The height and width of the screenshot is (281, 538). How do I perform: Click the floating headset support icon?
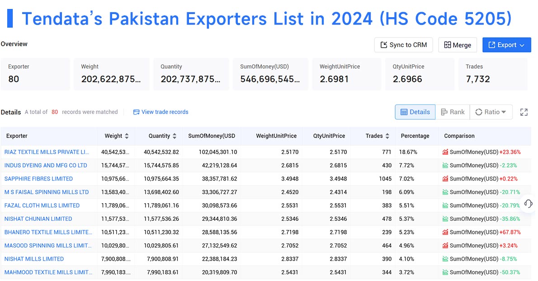pos(528,204)
